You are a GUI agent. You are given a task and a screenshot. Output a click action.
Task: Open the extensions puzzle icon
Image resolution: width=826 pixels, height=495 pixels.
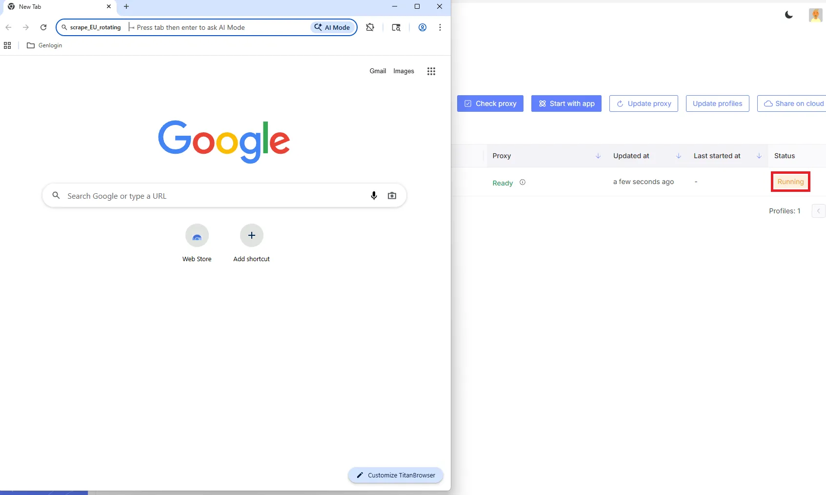[x=370, y=27]
